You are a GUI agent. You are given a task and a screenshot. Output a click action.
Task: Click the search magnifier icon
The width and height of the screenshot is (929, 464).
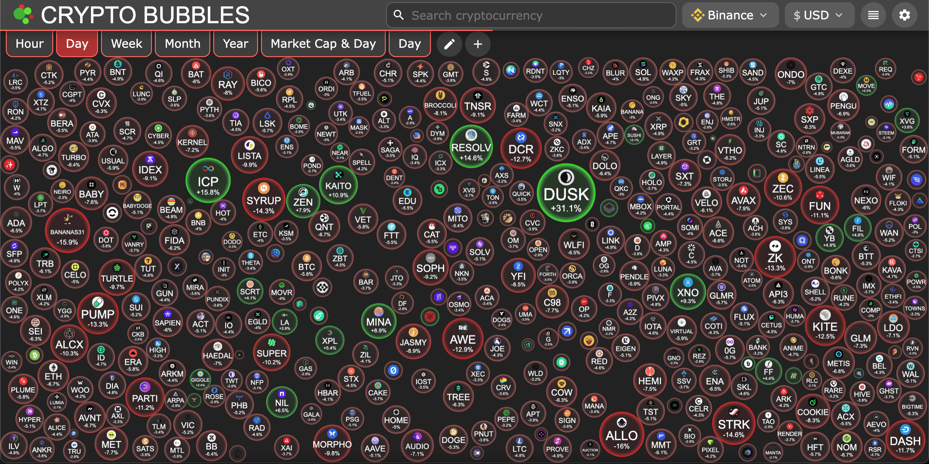[x=398, y=15]
